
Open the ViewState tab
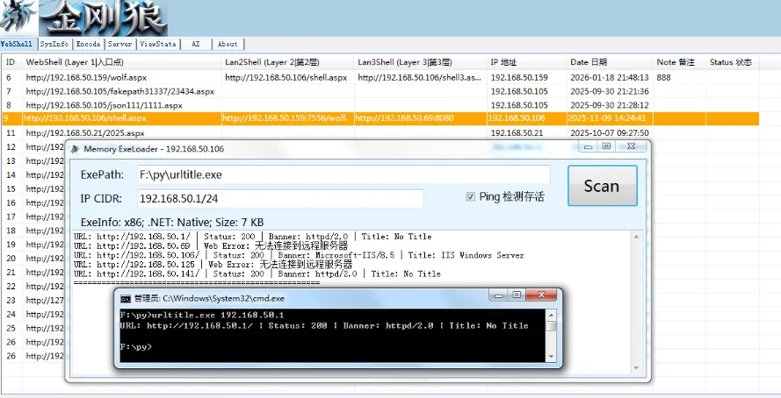click(x=158, y=44)
